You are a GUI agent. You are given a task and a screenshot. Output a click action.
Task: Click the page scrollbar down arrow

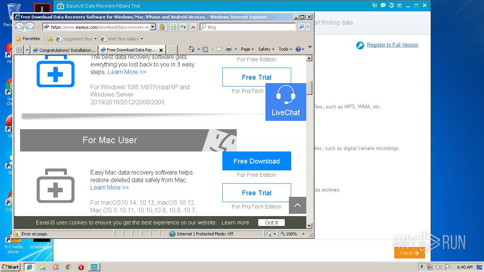tap(309, 226)
